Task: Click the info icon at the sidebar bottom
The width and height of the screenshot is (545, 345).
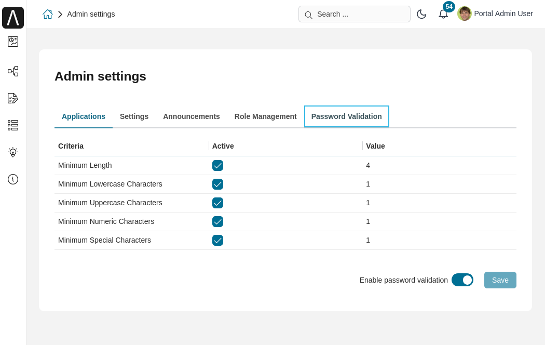Action: tap(13, 179)
